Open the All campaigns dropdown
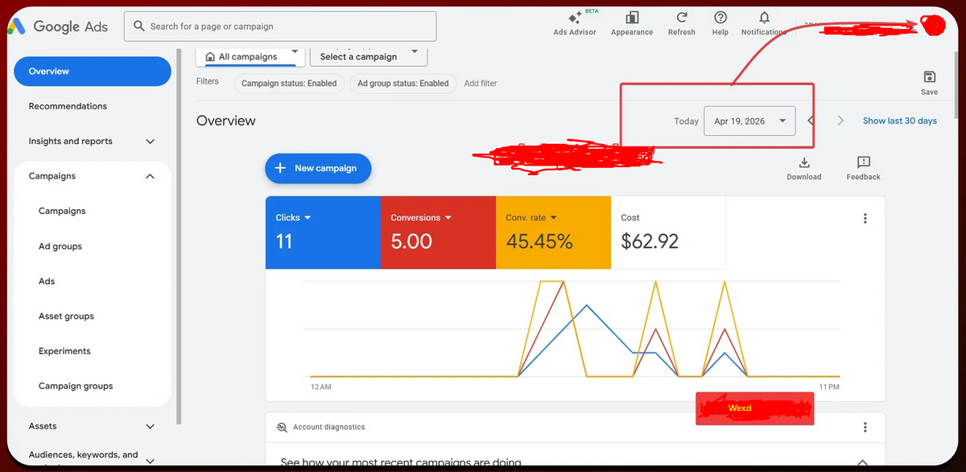The image size is (966, 472). tap(252, 56)
